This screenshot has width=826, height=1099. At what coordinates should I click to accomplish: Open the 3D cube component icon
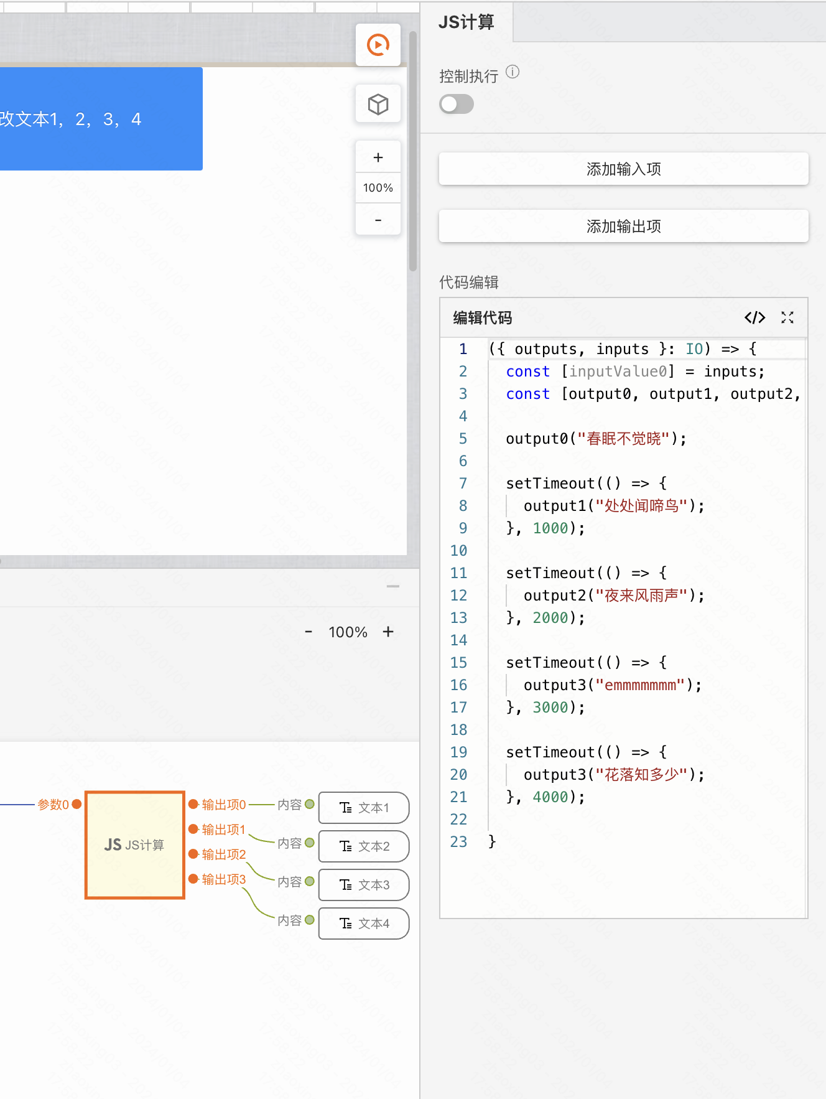coord(378,104)
